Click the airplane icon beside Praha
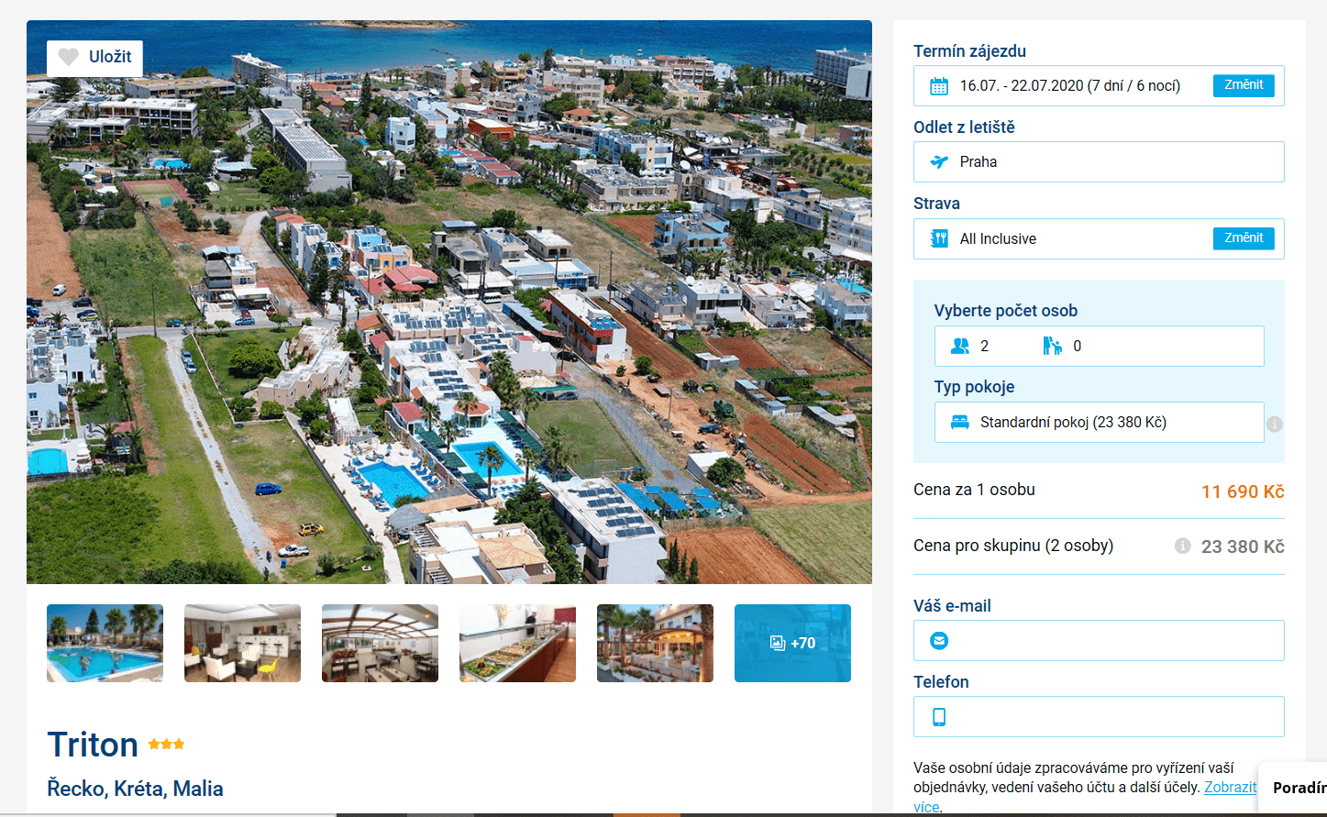Viewport: 1327px width, 817px height. [939, 162]
